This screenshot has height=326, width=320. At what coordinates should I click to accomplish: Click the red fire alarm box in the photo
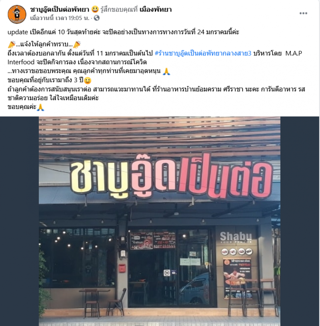(122, 268)
